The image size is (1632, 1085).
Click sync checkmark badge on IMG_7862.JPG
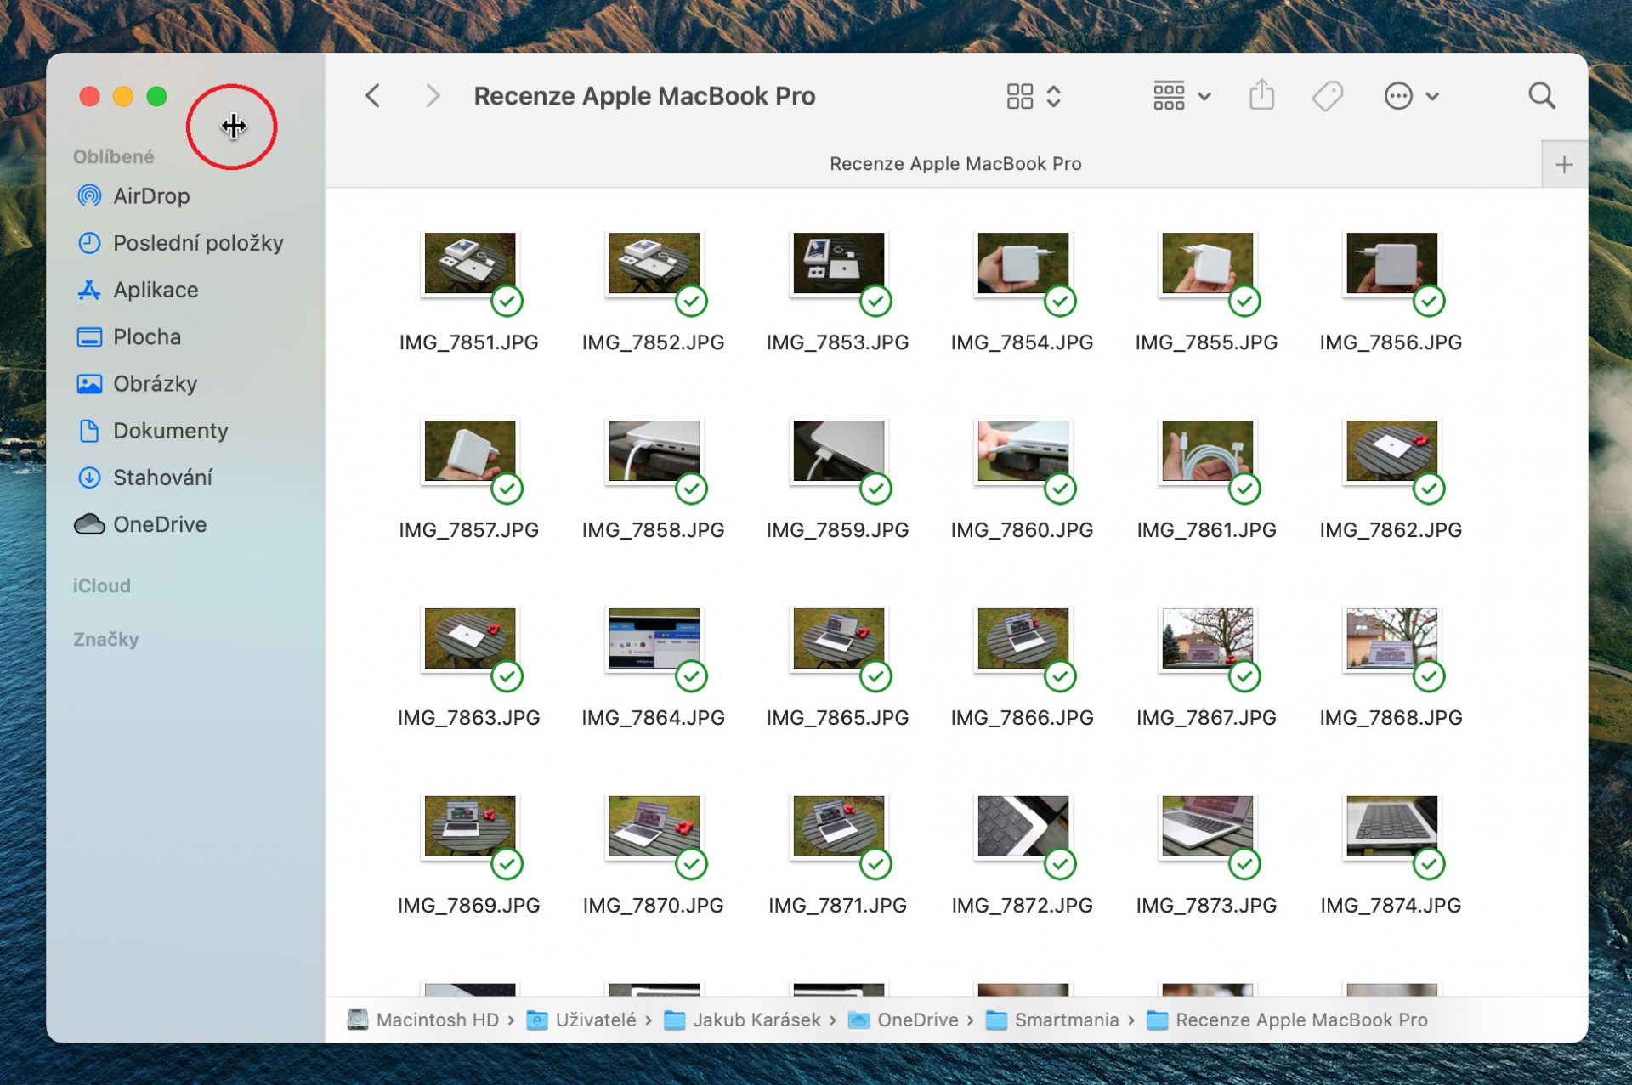pyautogui.click(x=1430, y=489)
